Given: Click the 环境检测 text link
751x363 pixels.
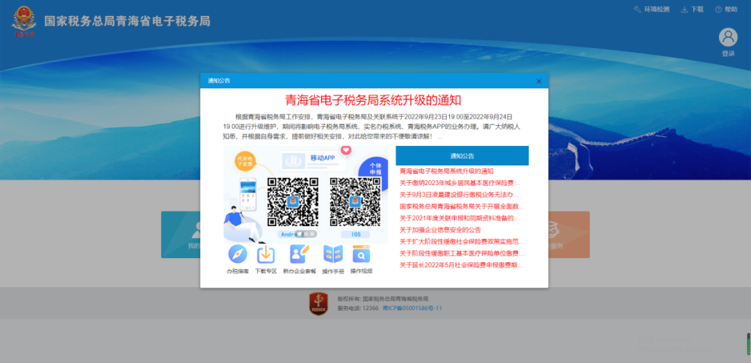Looking at the screenshot, I should click(656, 10).
